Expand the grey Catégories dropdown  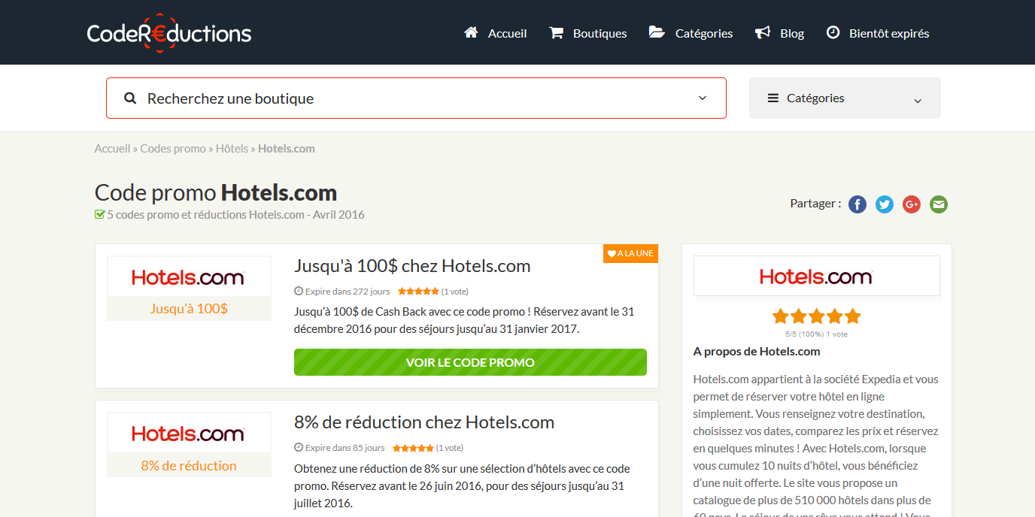pos(845,98)
